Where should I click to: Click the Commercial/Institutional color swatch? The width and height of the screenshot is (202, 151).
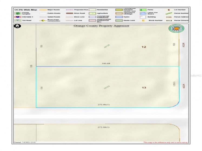(x=92, y=17)
